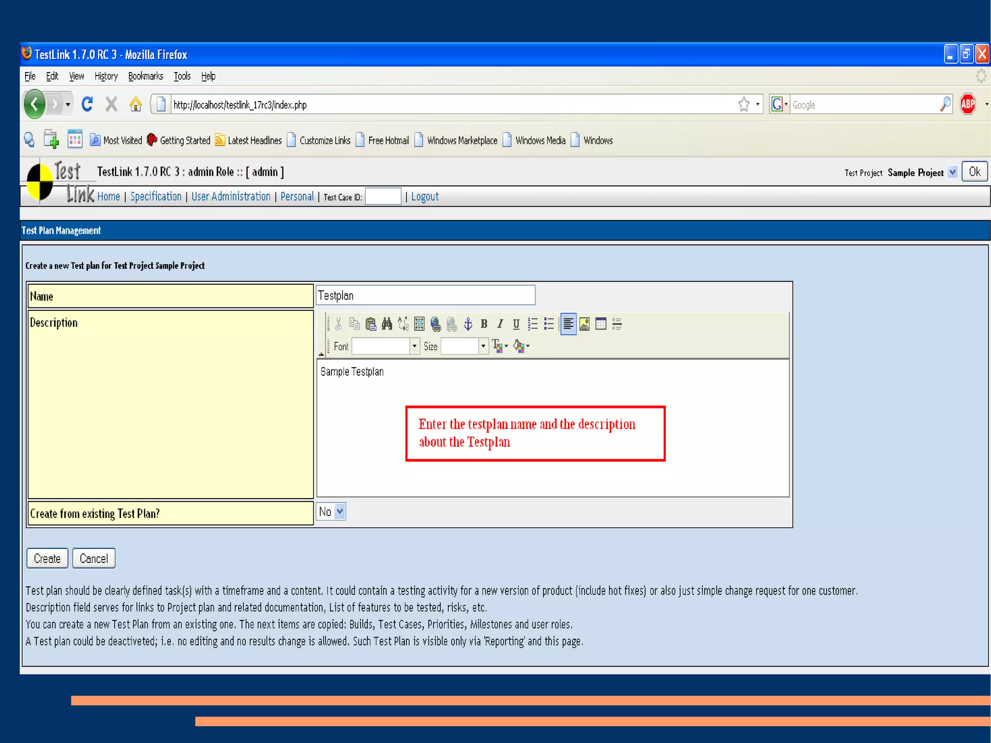This screenshot has height=743, width=991.
Task: Click the Adblock Plus ABP icon
Action: [x=968, y=104]
